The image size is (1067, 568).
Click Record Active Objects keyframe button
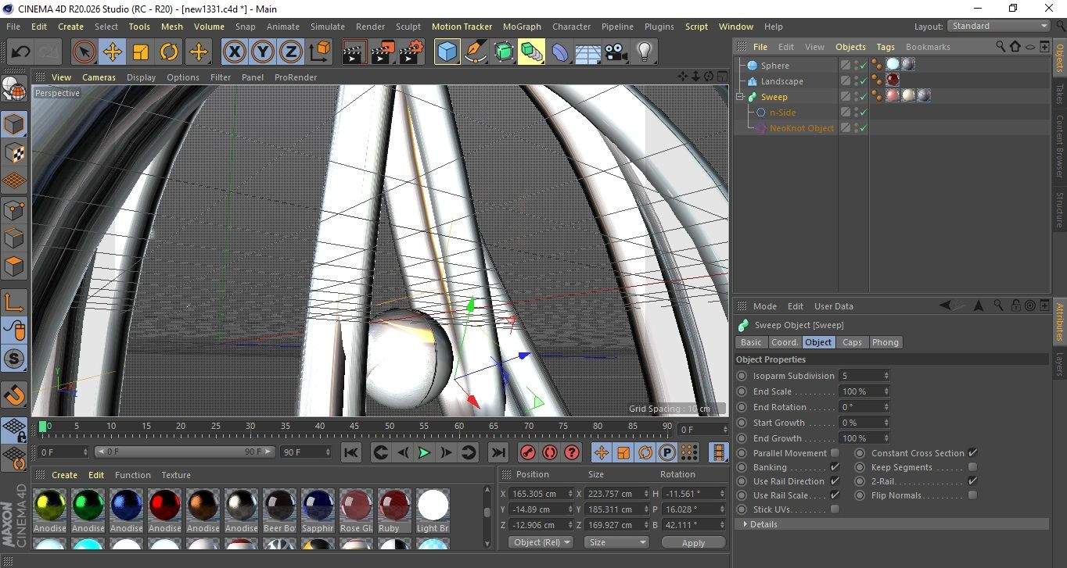click(528, 452)
